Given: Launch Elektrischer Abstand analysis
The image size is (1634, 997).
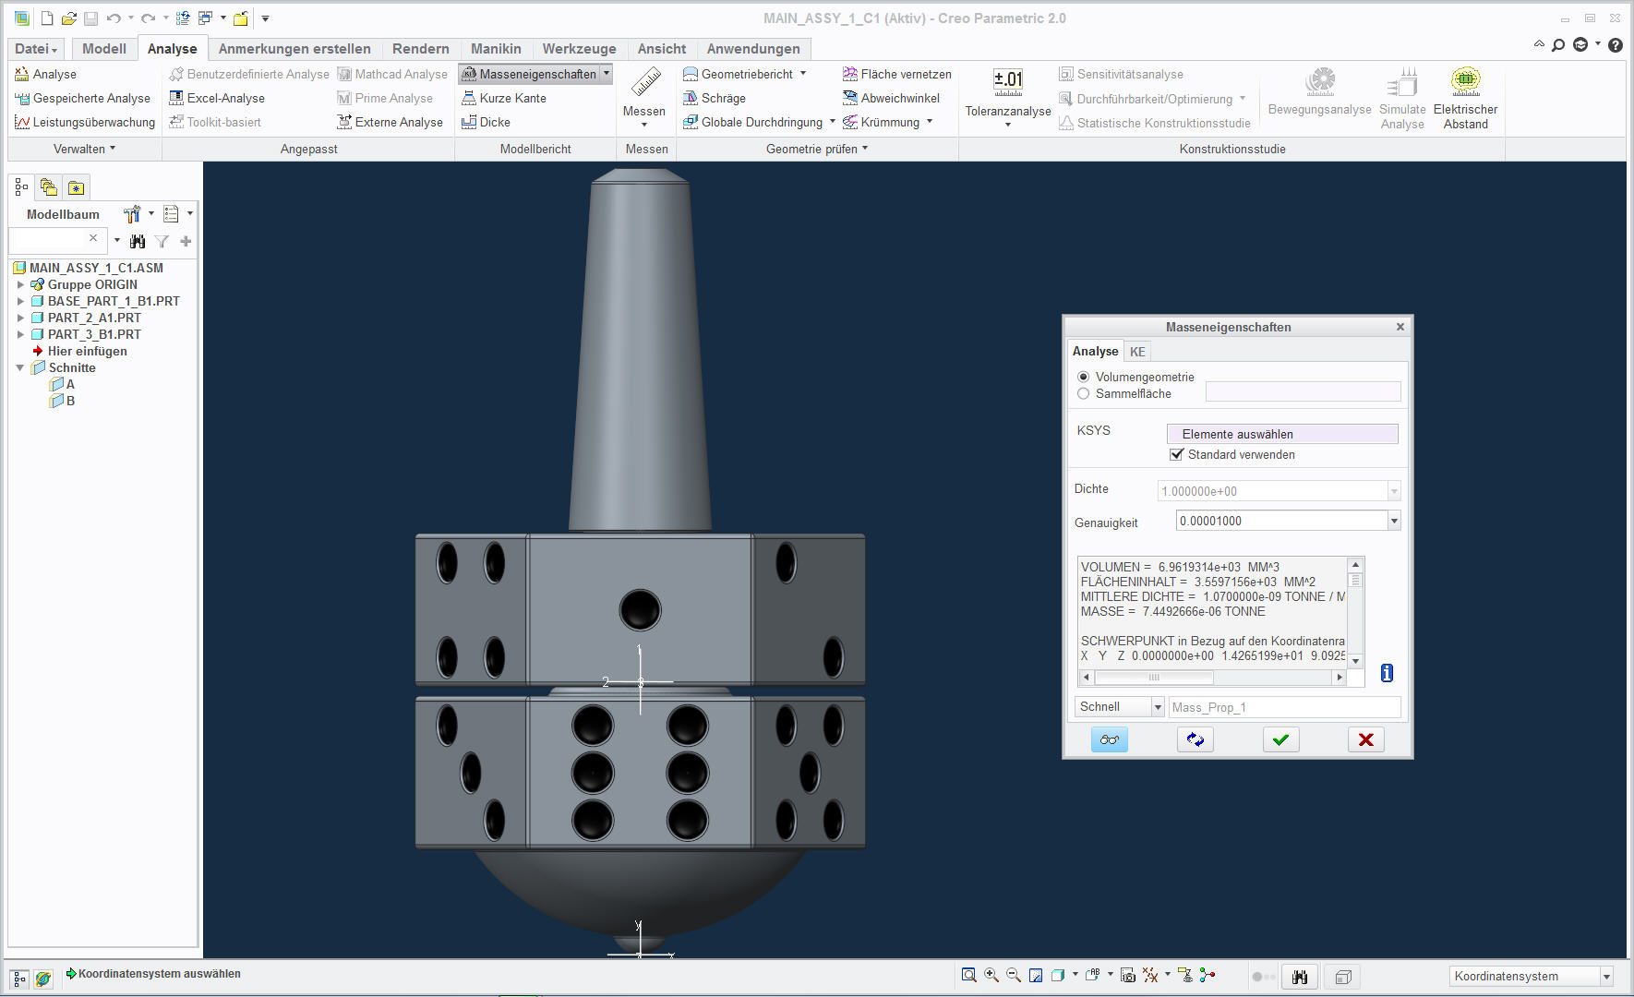Looking at the screenshot, I should tap(1466, 98).
